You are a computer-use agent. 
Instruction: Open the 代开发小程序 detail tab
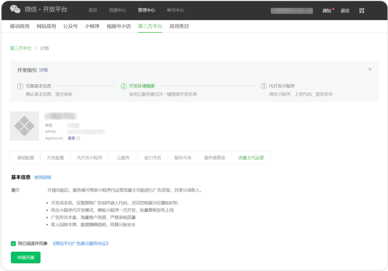click(x=89, y=158)
